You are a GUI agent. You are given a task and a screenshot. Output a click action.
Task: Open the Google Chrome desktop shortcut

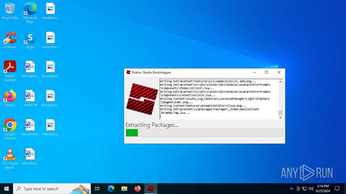pos(10,129)
